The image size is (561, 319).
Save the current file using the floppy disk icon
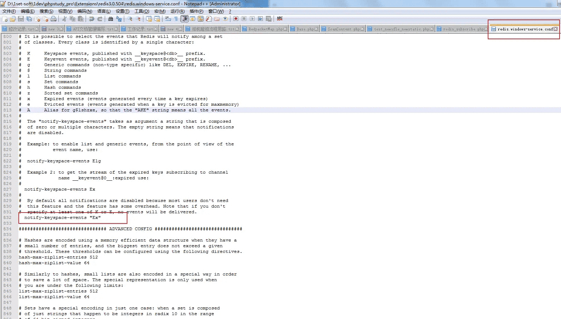(21, 19)
